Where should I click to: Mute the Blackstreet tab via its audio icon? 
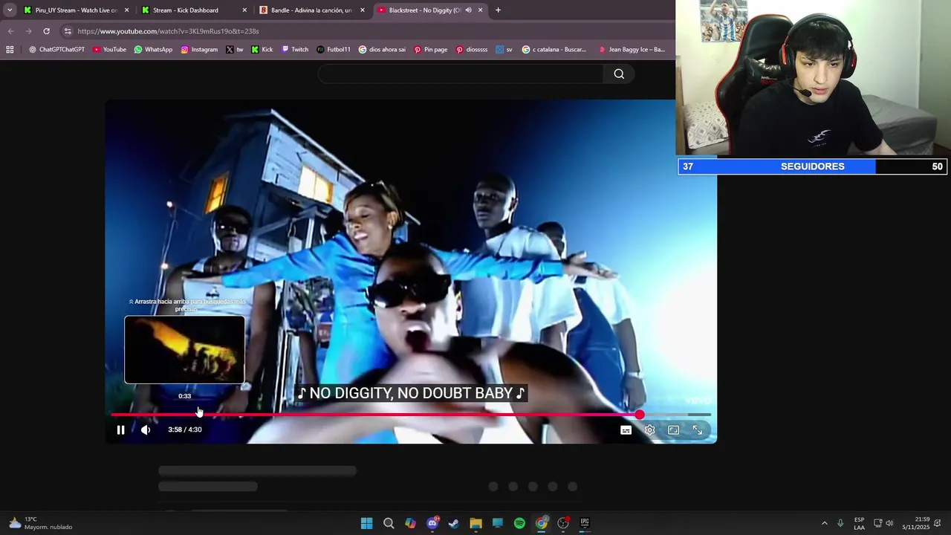[x=468, y=10]
